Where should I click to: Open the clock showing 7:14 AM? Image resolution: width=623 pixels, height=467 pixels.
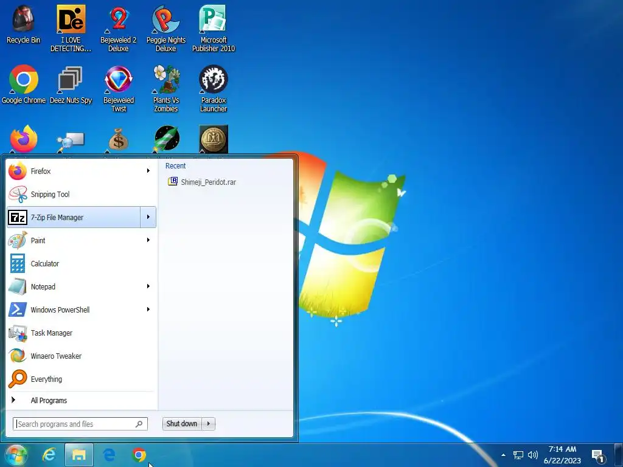coord(562,455)
